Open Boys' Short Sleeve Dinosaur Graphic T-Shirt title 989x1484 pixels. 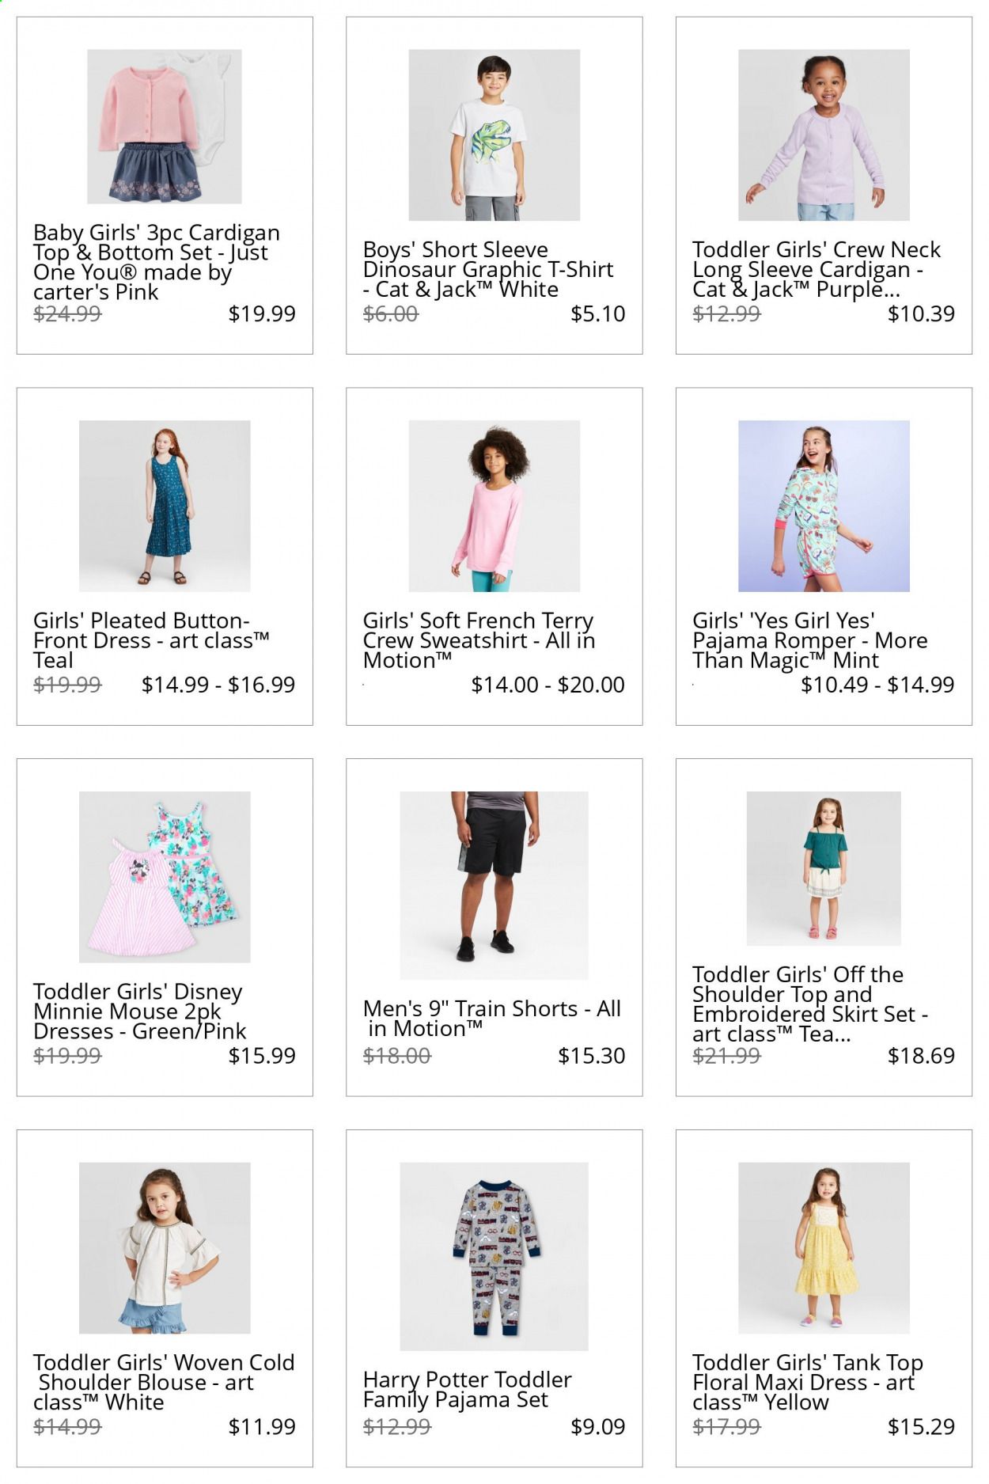coord(488,270)
